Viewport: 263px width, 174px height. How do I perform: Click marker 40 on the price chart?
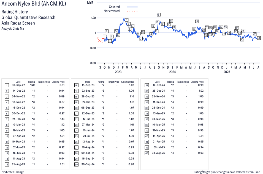point(242,40)
